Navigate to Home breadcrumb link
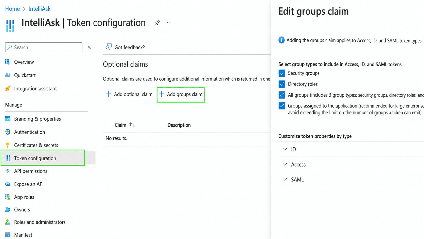Image resolution: width=424 pixels, height=239 pixels. click(12, 9)
